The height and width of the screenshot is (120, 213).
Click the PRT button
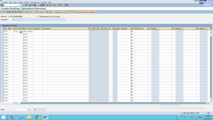coord(67,12)
